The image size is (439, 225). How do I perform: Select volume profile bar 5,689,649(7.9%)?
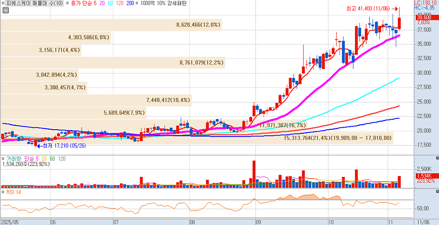click(x=73, y=112)
